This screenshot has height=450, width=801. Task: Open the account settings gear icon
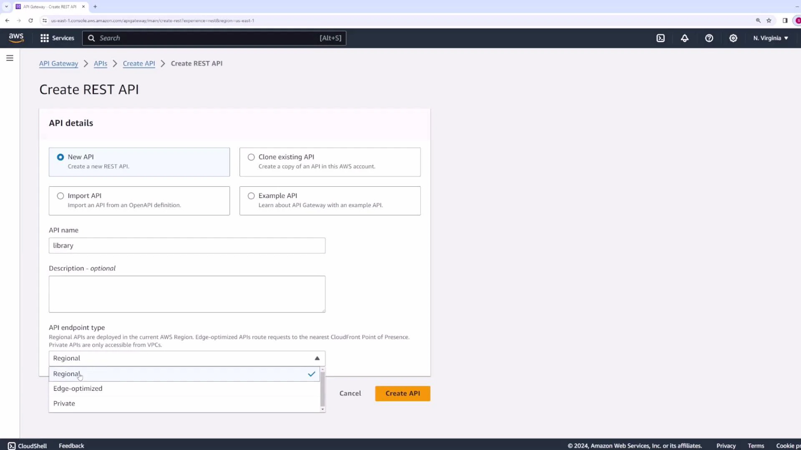point(733,38)
